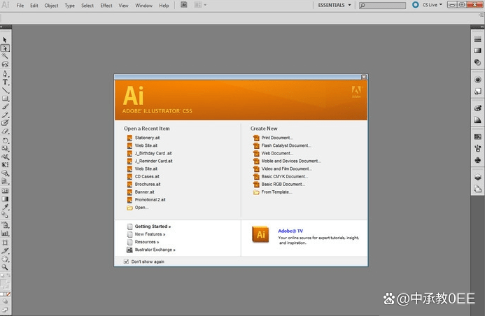Screen dimensions: 485x316
Task: Open the CS Live dropdown
Action: pos(433,5)
